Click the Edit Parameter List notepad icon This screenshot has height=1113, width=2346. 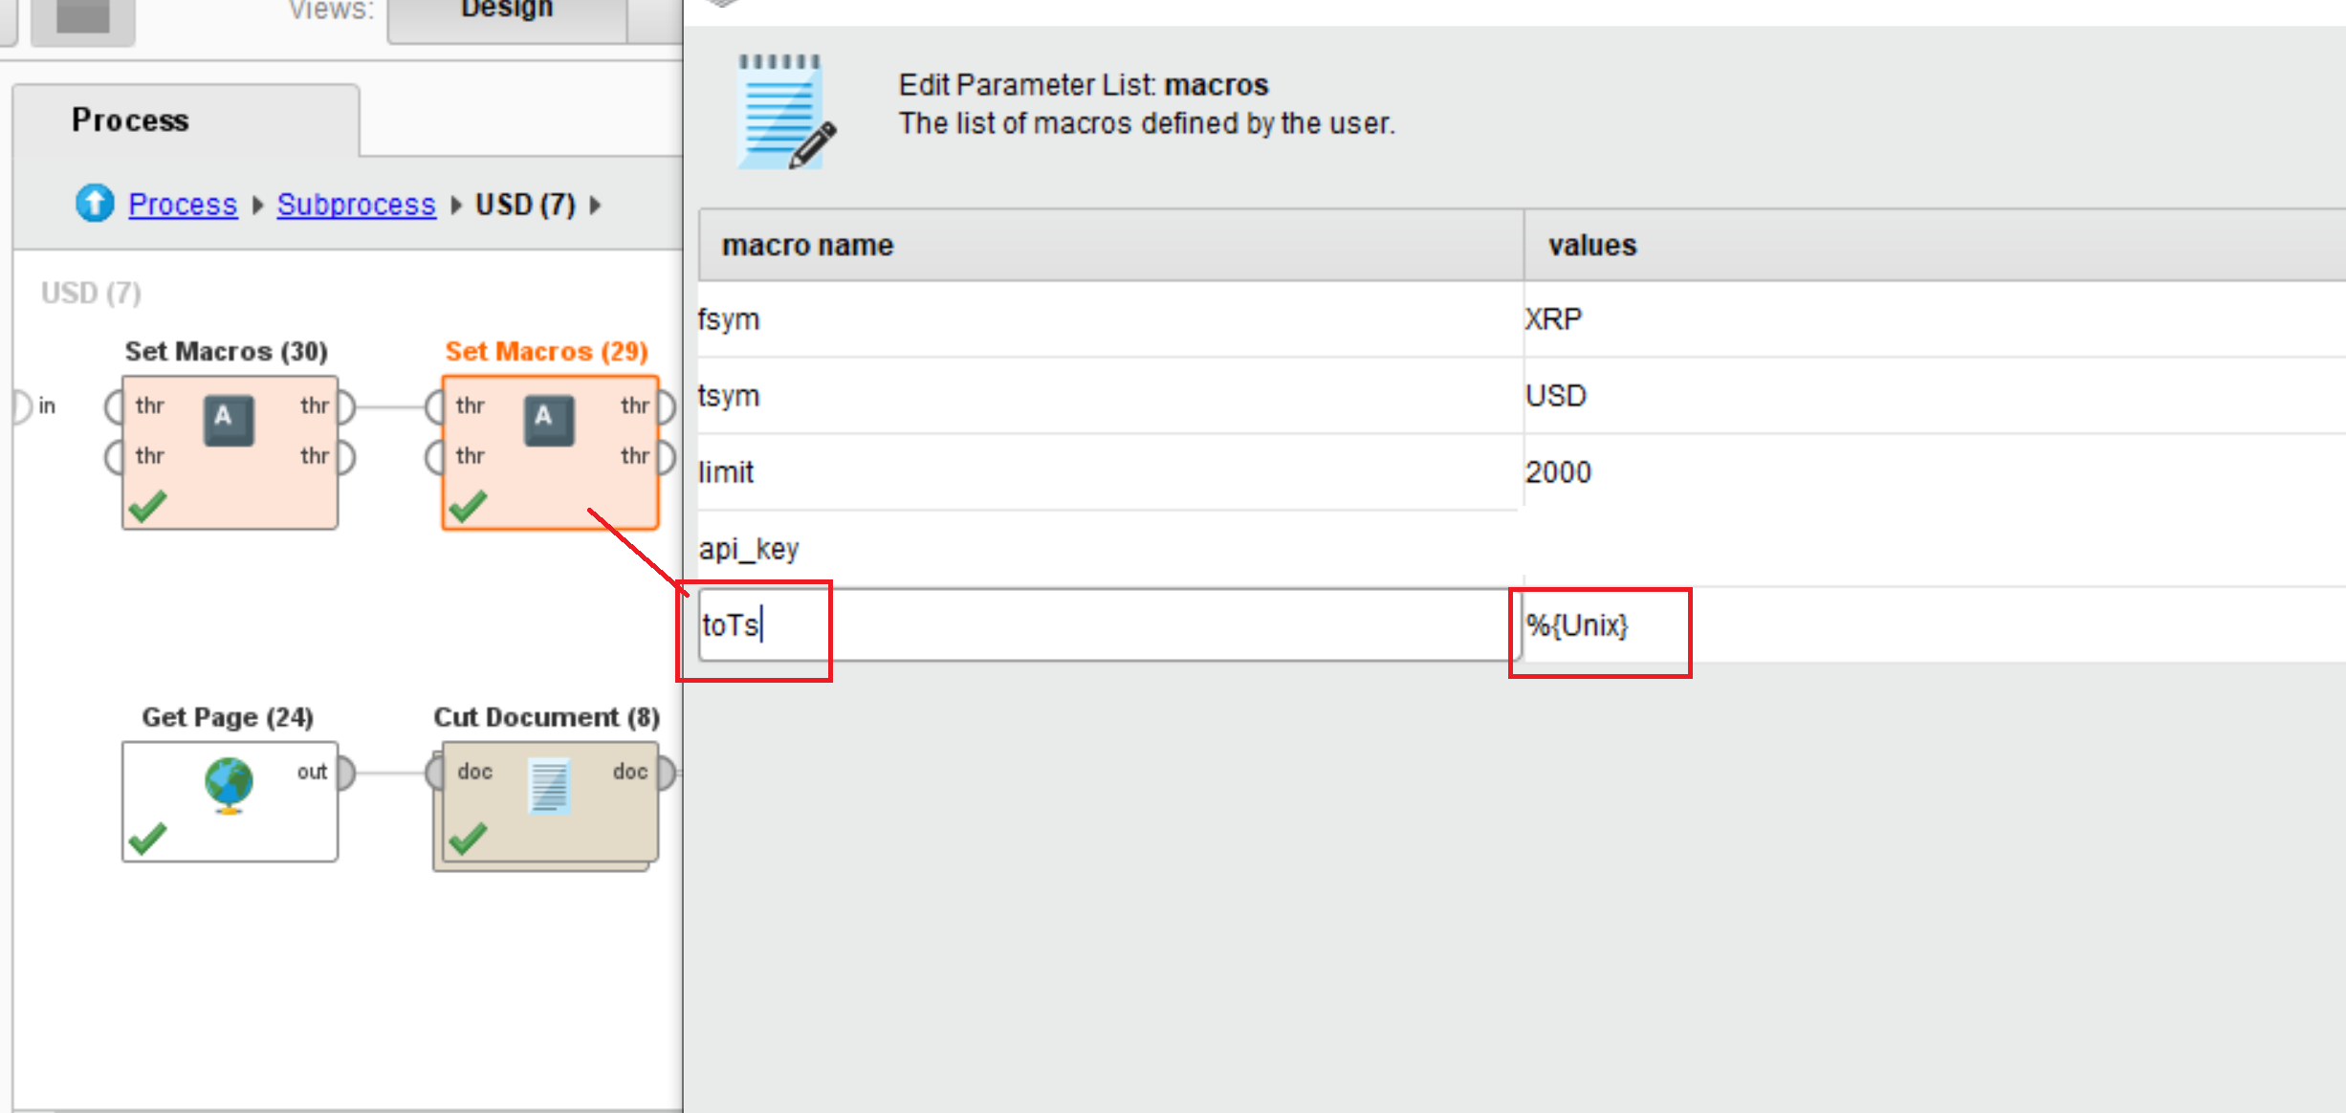pos(786,112)
